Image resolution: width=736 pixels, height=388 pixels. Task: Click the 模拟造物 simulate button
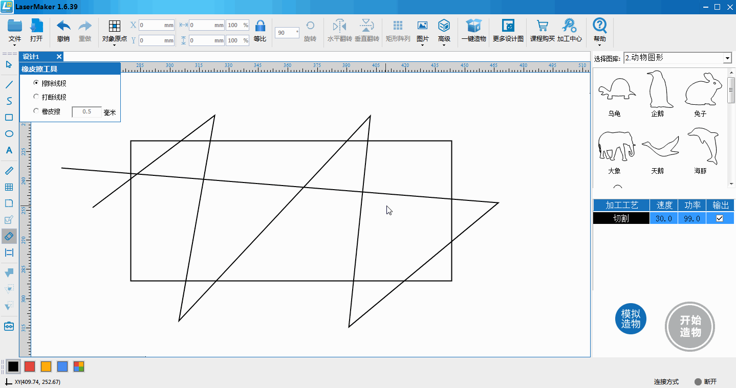pos(631,319)
